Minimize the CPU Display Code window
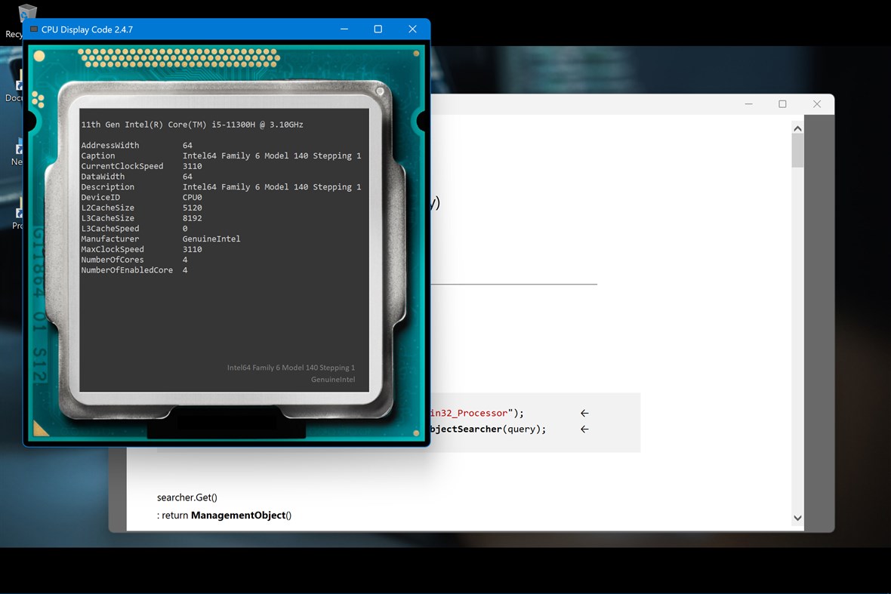891x594 pixels. tap(344, 29)
